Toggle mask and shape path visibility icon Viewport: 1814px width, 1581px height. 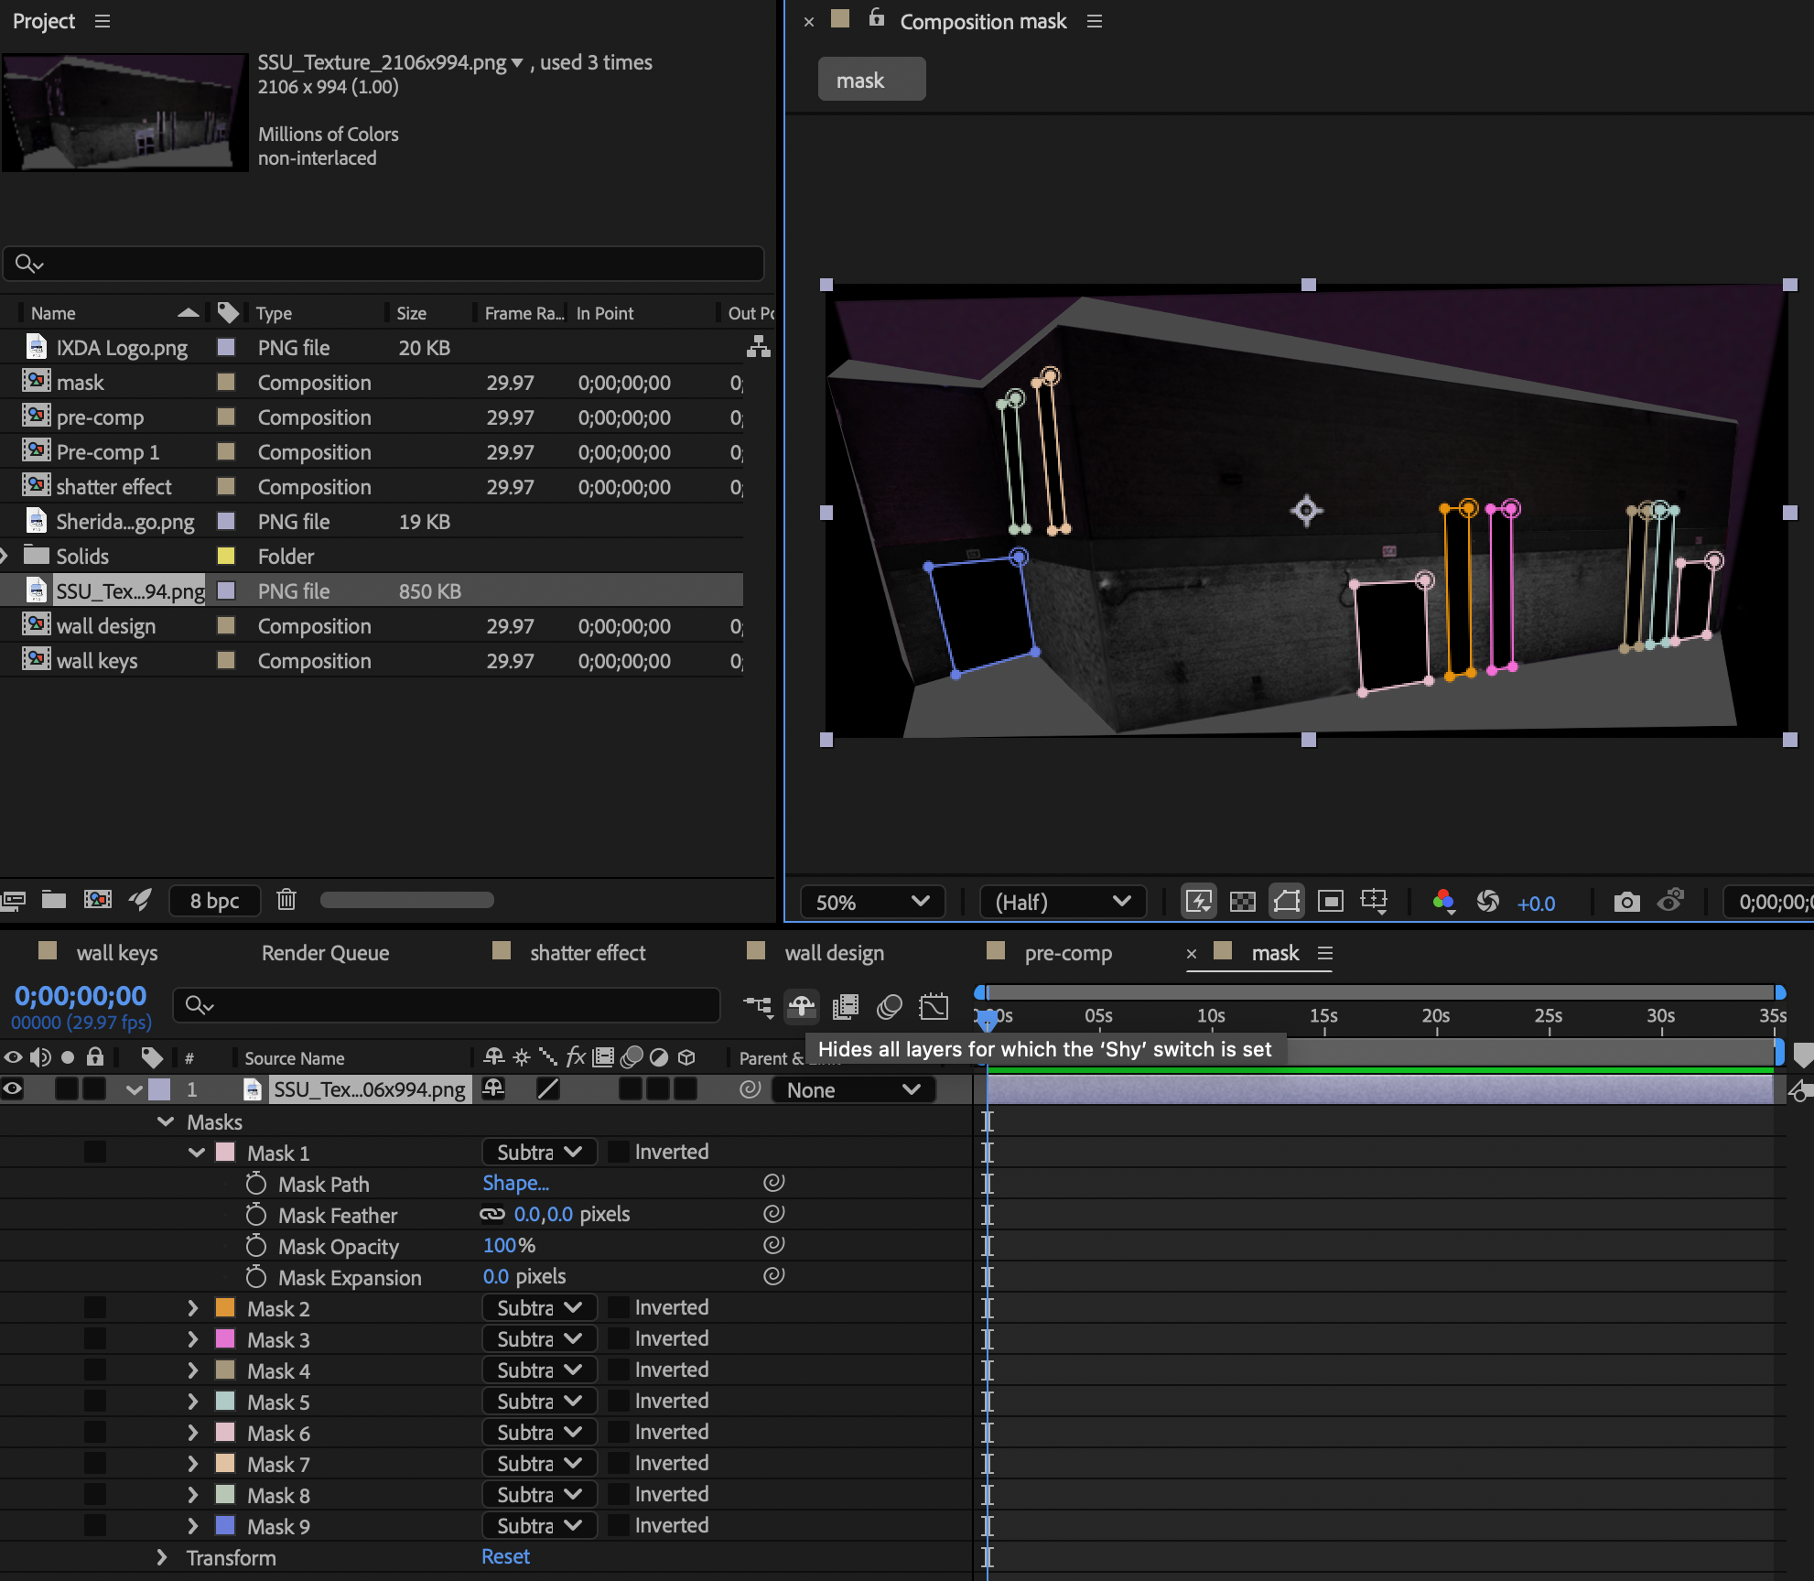(x=1286, y=902)
